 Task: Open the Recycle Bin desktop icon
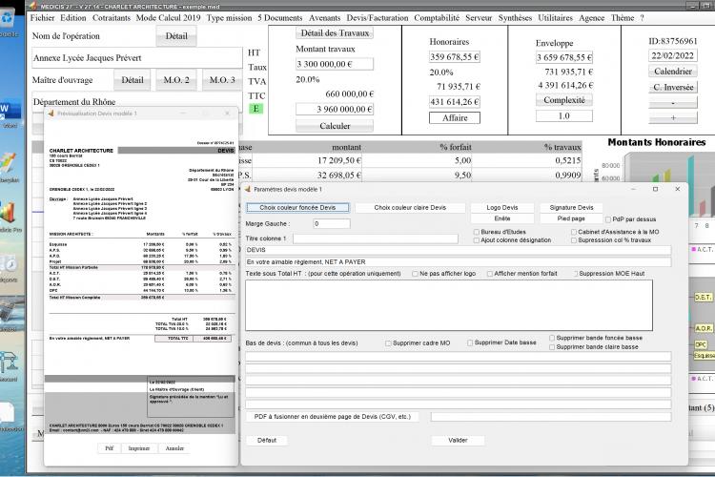coord(9,21)
